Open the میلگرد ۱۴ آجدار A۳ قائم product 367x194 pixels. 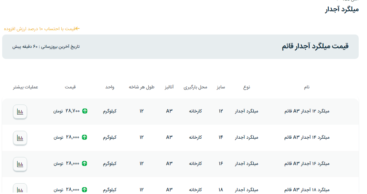(307, 137)
